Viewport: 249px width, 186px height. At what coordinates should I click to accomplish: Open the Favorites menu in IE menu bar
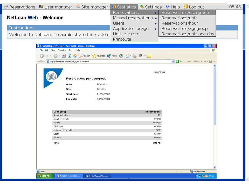pyautogui.click(x=62, y=50)
